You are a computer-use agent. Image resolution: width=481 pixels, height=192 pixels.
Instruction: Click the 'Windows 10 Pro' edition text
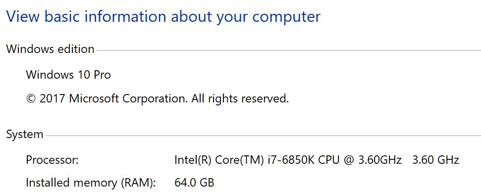tap(68, 74)
